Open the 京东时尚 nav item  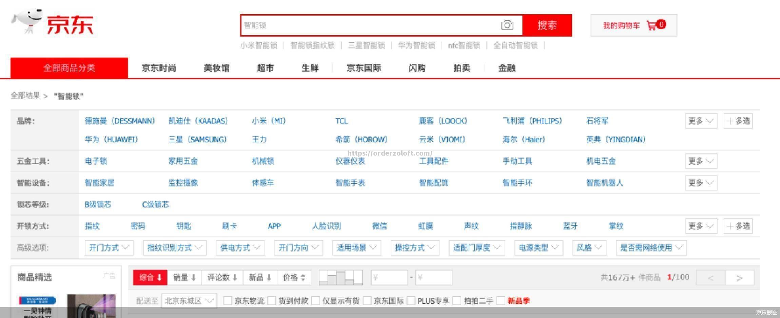(159, 68)
